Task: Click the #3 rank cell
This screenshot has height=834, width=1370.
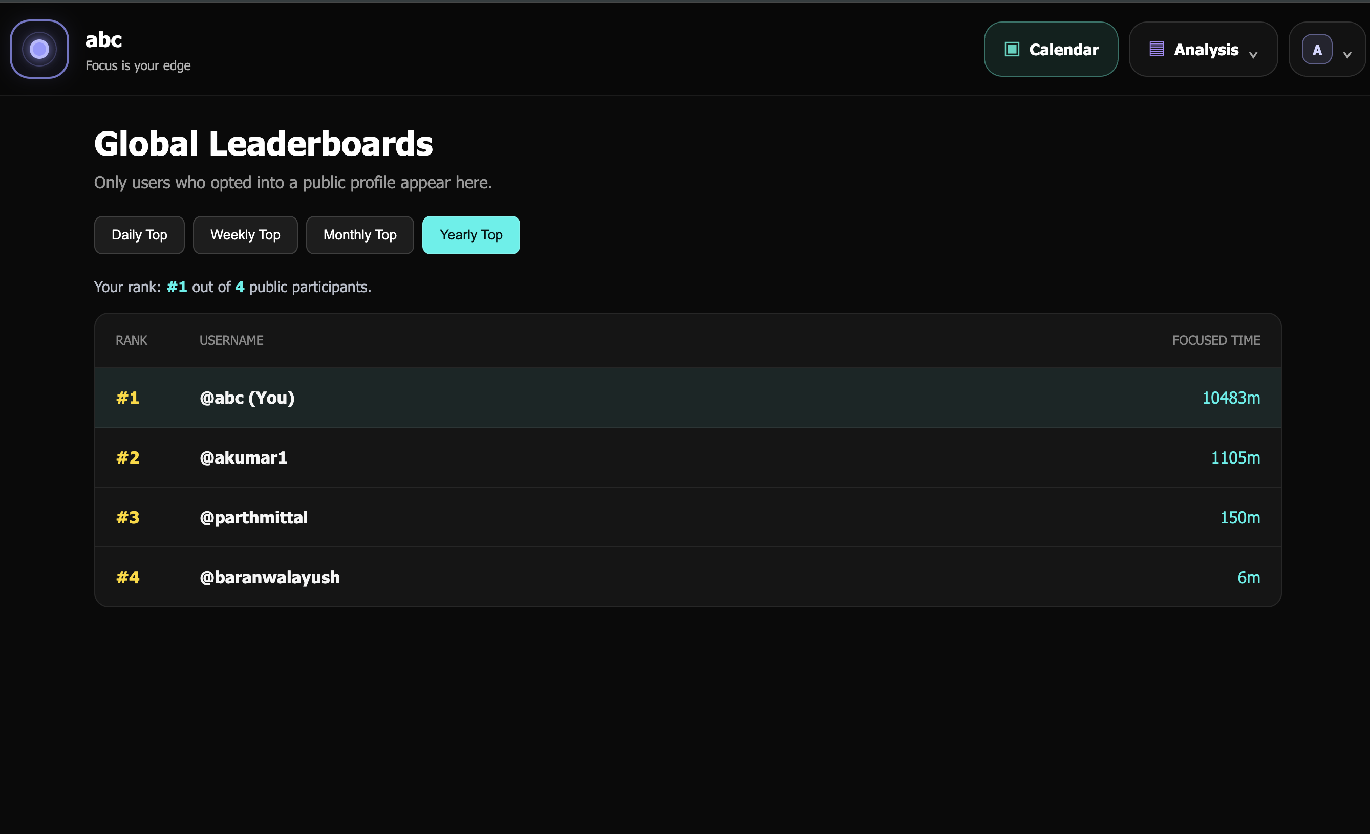Action: pyautogui.click(x=127, y=517)
